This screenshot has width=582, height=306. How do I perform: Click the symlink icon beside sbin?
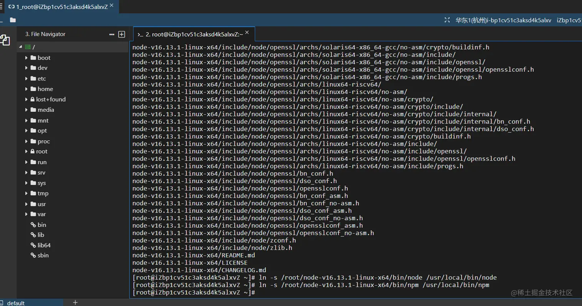point(33,255)
